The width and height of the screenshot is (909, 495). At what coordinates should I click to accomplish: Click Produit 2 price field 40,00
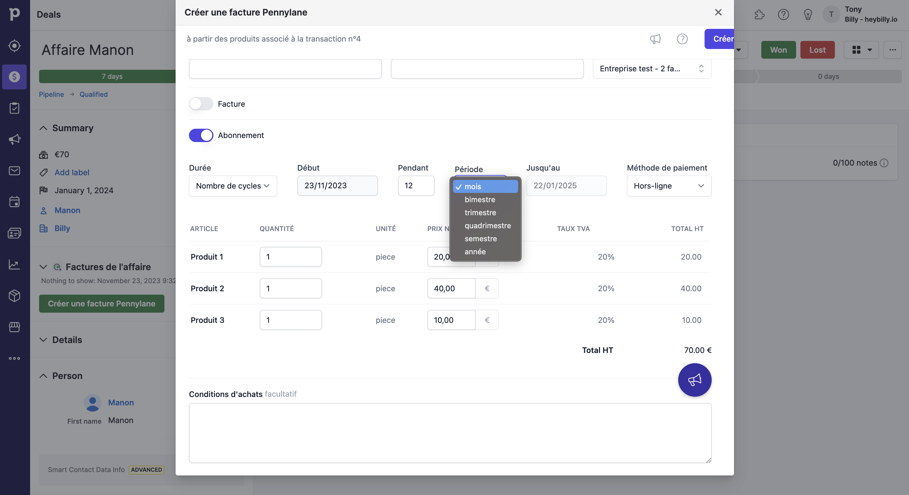[x=451, y=288]
